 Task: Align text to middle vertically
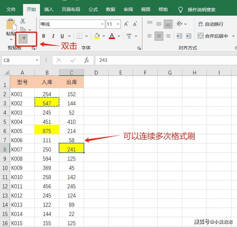click(159, 24)
